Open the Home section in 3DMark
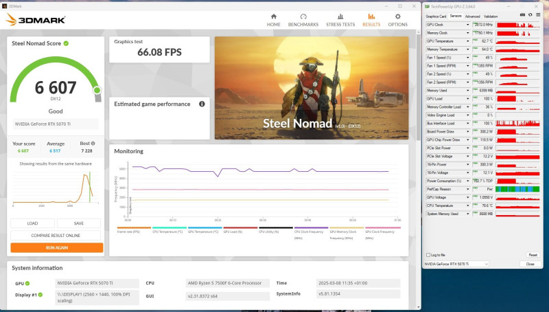 pos(273,20)
